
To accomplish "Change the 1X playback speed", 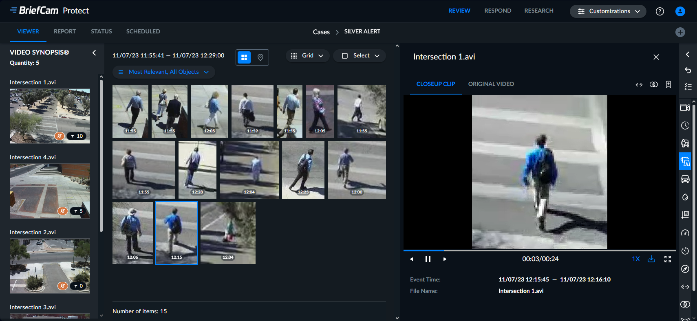I will pos(635,259).
